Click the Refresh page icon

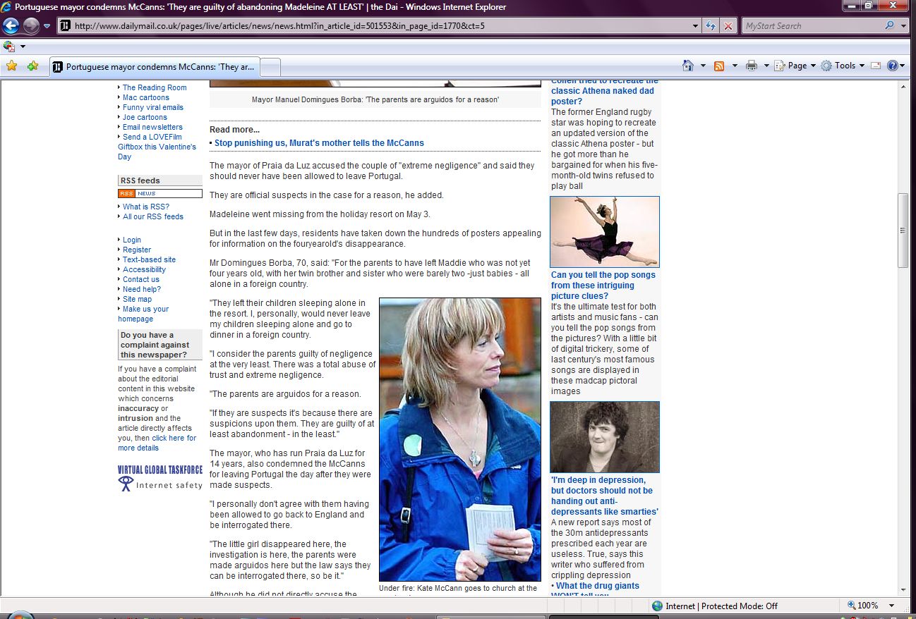(711, 26)
